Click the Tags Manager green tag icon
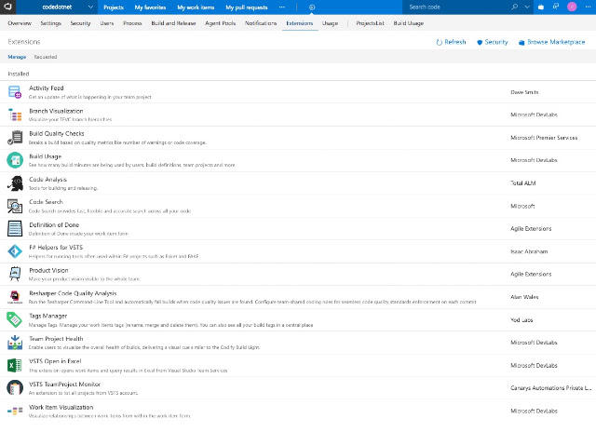The image size is (596, 432). [x=15, y=320]
